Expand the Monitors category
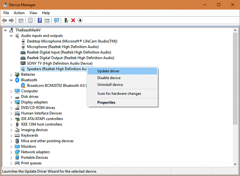This screenshot has height=176, width=240. (11, 147)
